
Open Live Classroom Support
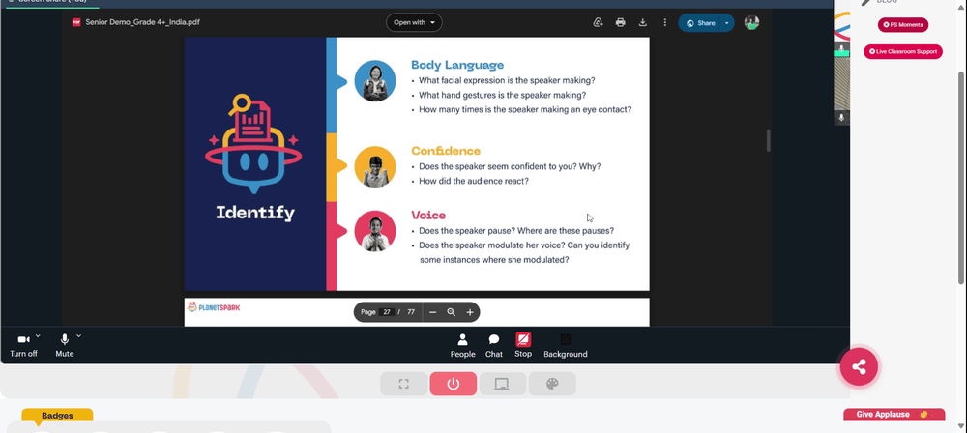click(903, 52)
